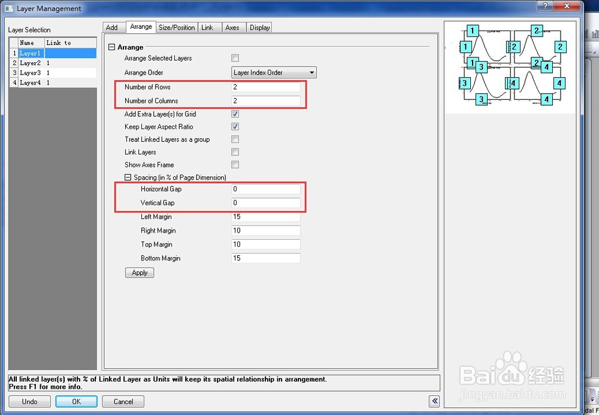Screen dimensions: 599x415
Task: Click the Bottom Margin field
Action: [x=266, y=258]
